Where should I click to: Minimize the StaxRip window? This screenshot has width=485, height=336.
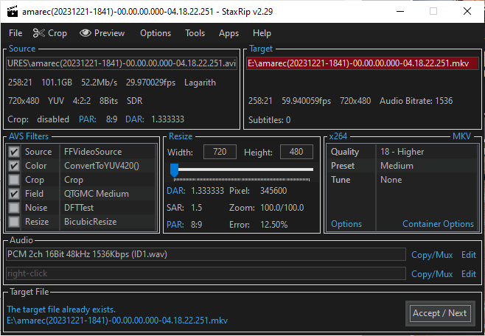[x=400, y=12]
